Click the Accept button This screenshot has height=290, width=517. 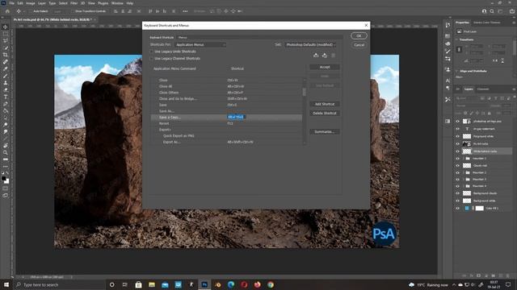pyautogui.click(x=325, y=67)
